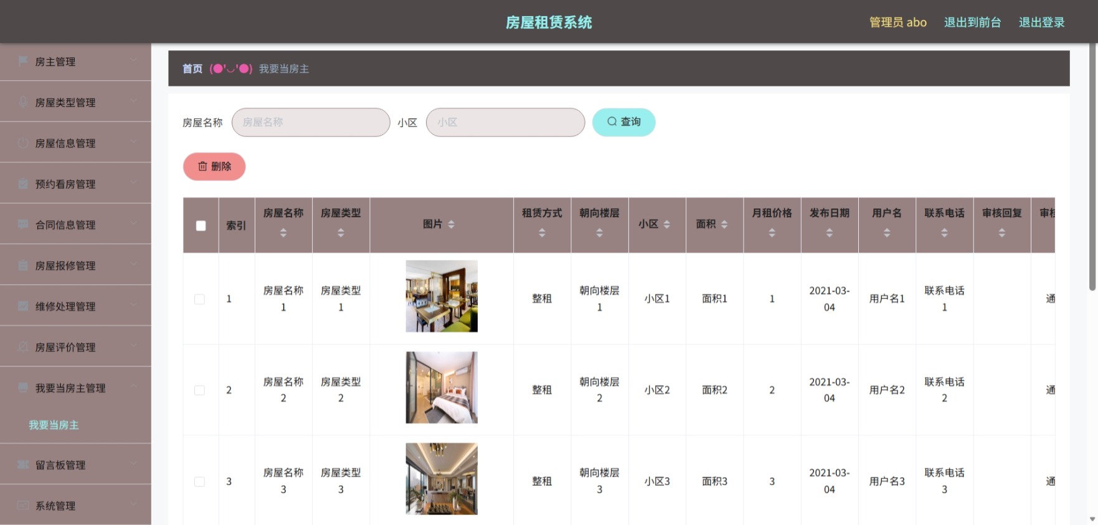Click the 房屋租赁系统 title

point(549,22)
